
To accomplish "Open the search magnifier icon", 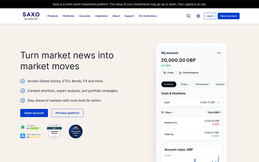I will [188, 16].
